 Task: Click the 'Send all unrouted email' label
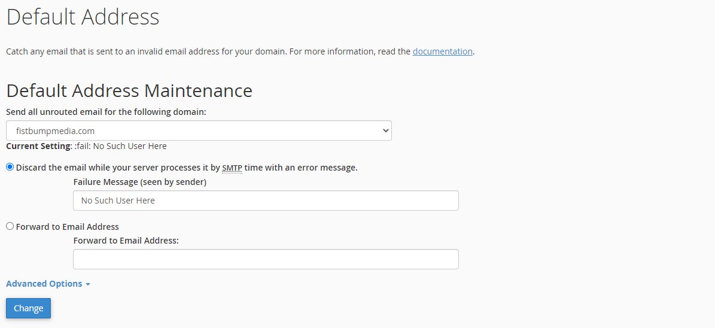click(106, 112)
